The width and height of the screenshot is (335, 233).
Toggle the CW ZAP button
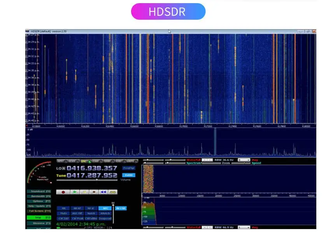point(63,219)
